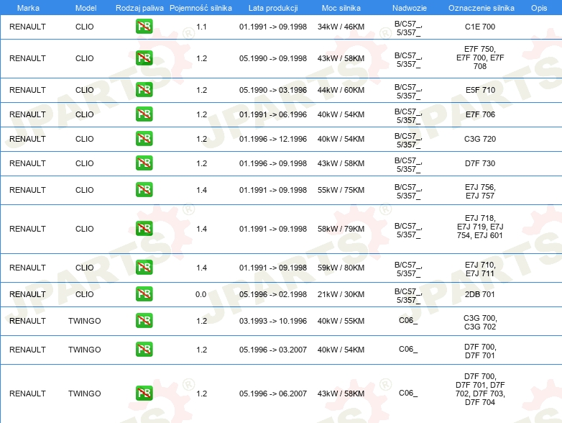This screenshot has width=562, height=423.
Task: Select engine code E5F 710
Action: [480, 90]
